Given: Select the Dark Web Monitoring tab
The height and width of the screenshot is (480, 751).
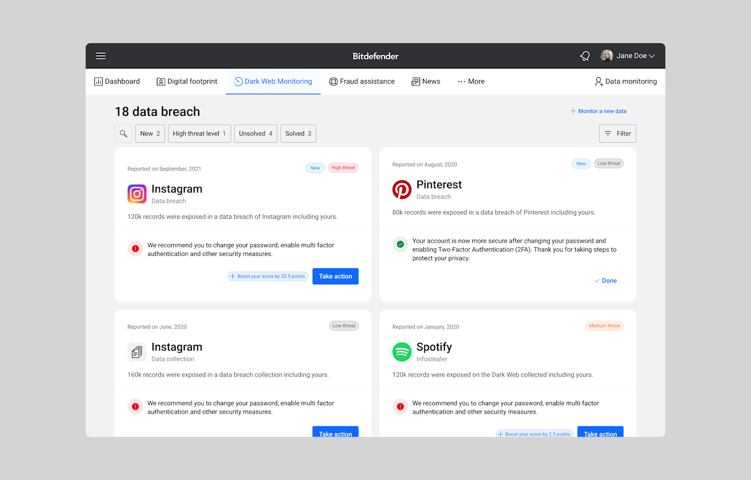Looking at the screenshot, I should [273, 82].
